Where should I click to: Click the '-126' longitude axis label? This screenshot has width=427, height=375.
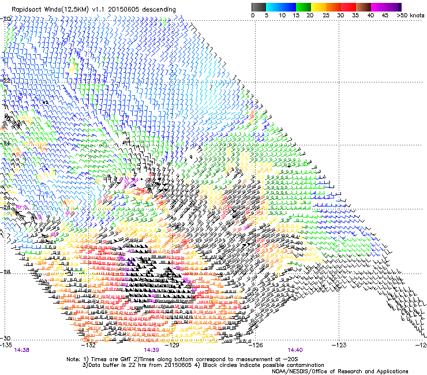(256, 345)
